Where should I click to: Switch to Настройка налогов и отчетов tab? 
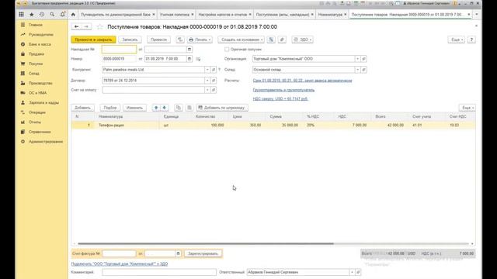223,15
